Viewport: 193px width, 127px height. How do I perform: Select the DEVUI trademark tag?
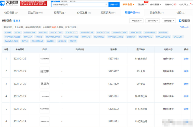pos(25,41)
